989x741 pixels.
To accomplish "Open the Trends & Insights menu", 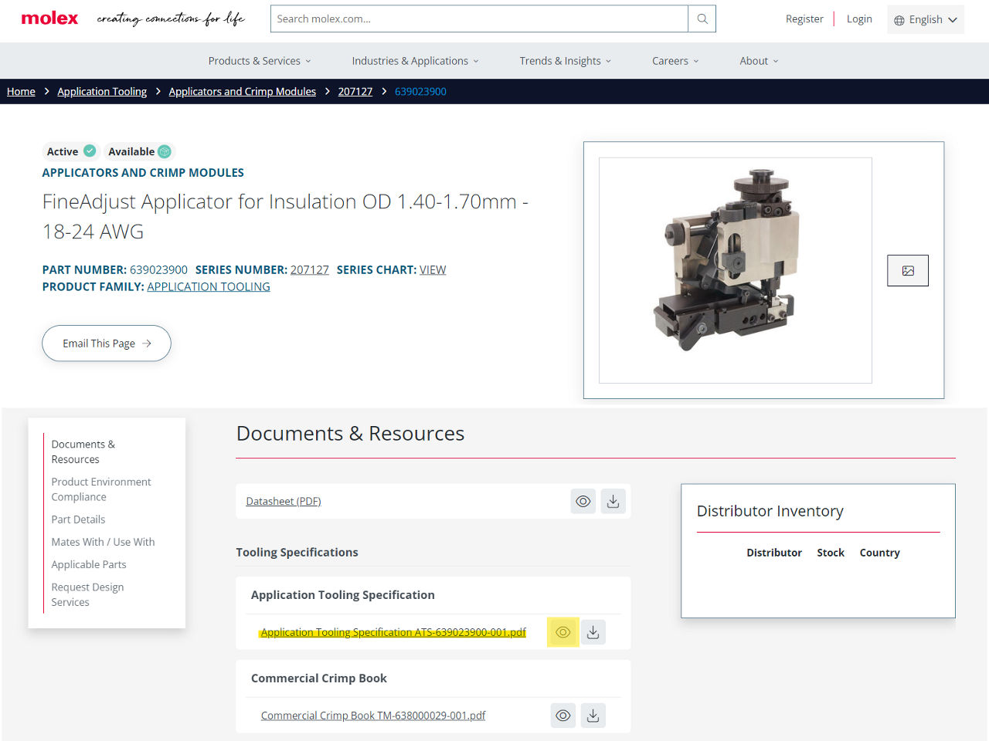I will tap(566, 61).
